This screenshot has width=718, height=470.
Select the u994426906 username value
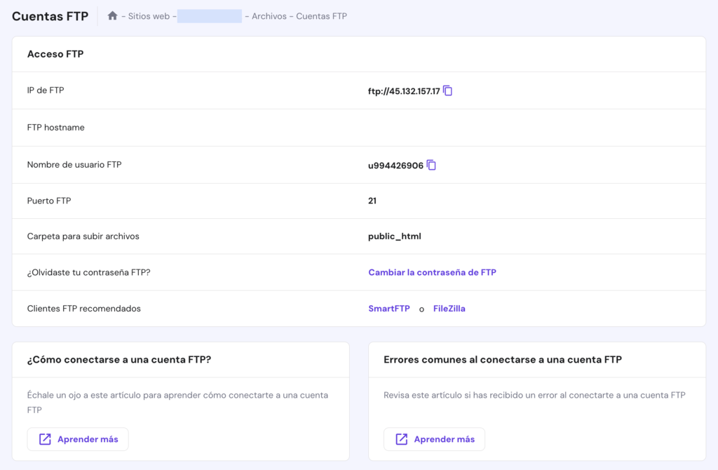pos(396,164)
